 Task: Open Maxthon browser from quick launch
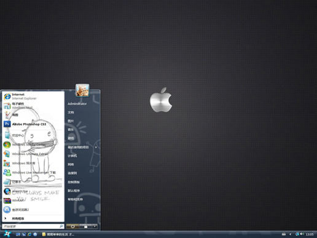[x=35, y=234]
